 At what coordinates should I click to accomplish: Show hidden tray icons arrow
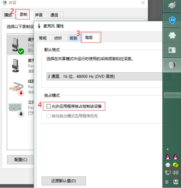tap(167, 149)
